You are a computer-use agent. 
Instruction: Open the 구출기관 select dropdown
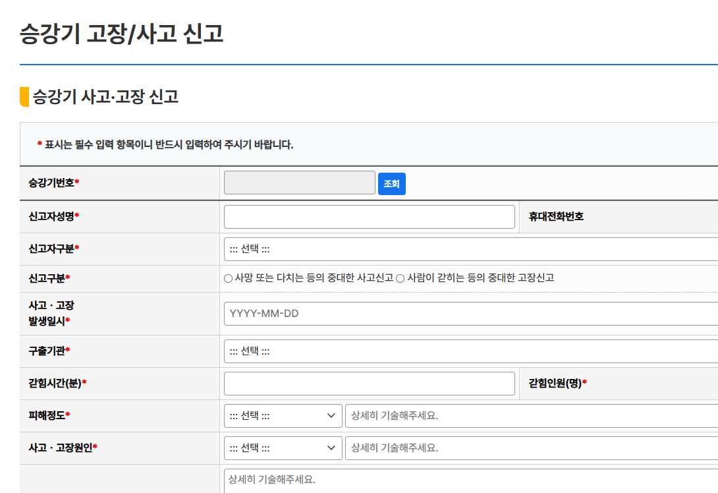coord(471,351)
